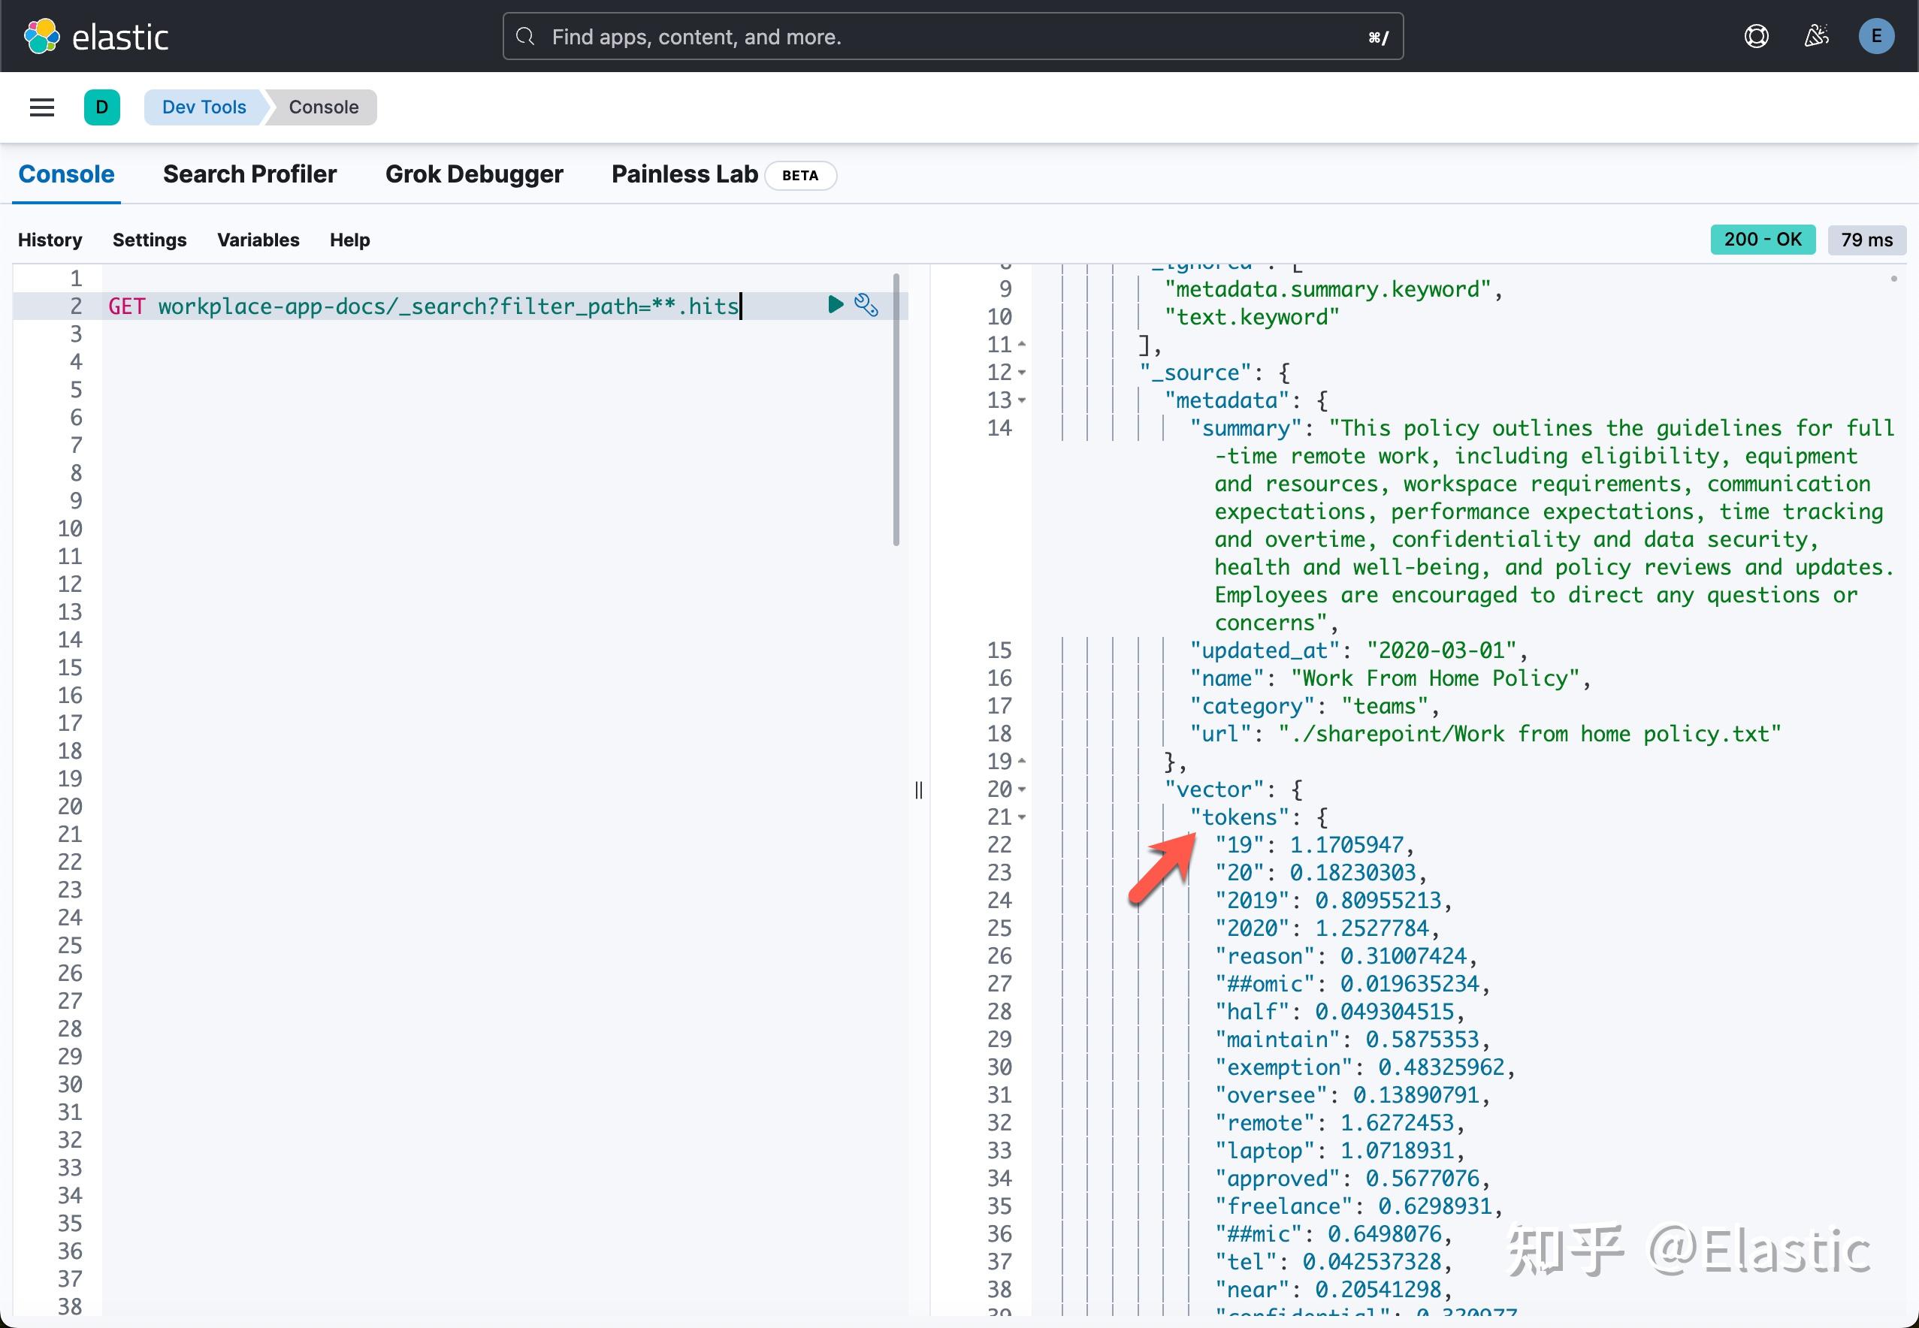Click the green Dev Tools space icon
1919x1328 pixels.
click(101, 107)
